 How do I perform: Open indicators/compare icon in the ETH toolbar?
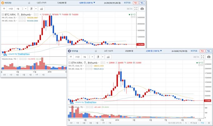point(108,57)
